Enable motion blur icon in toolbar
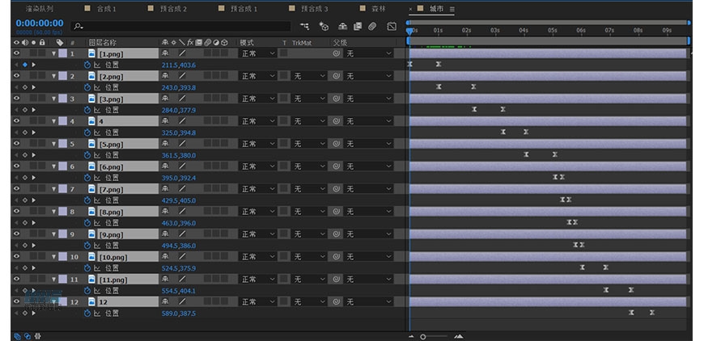The width and height of the screenshot is (704, 341). 372,27
